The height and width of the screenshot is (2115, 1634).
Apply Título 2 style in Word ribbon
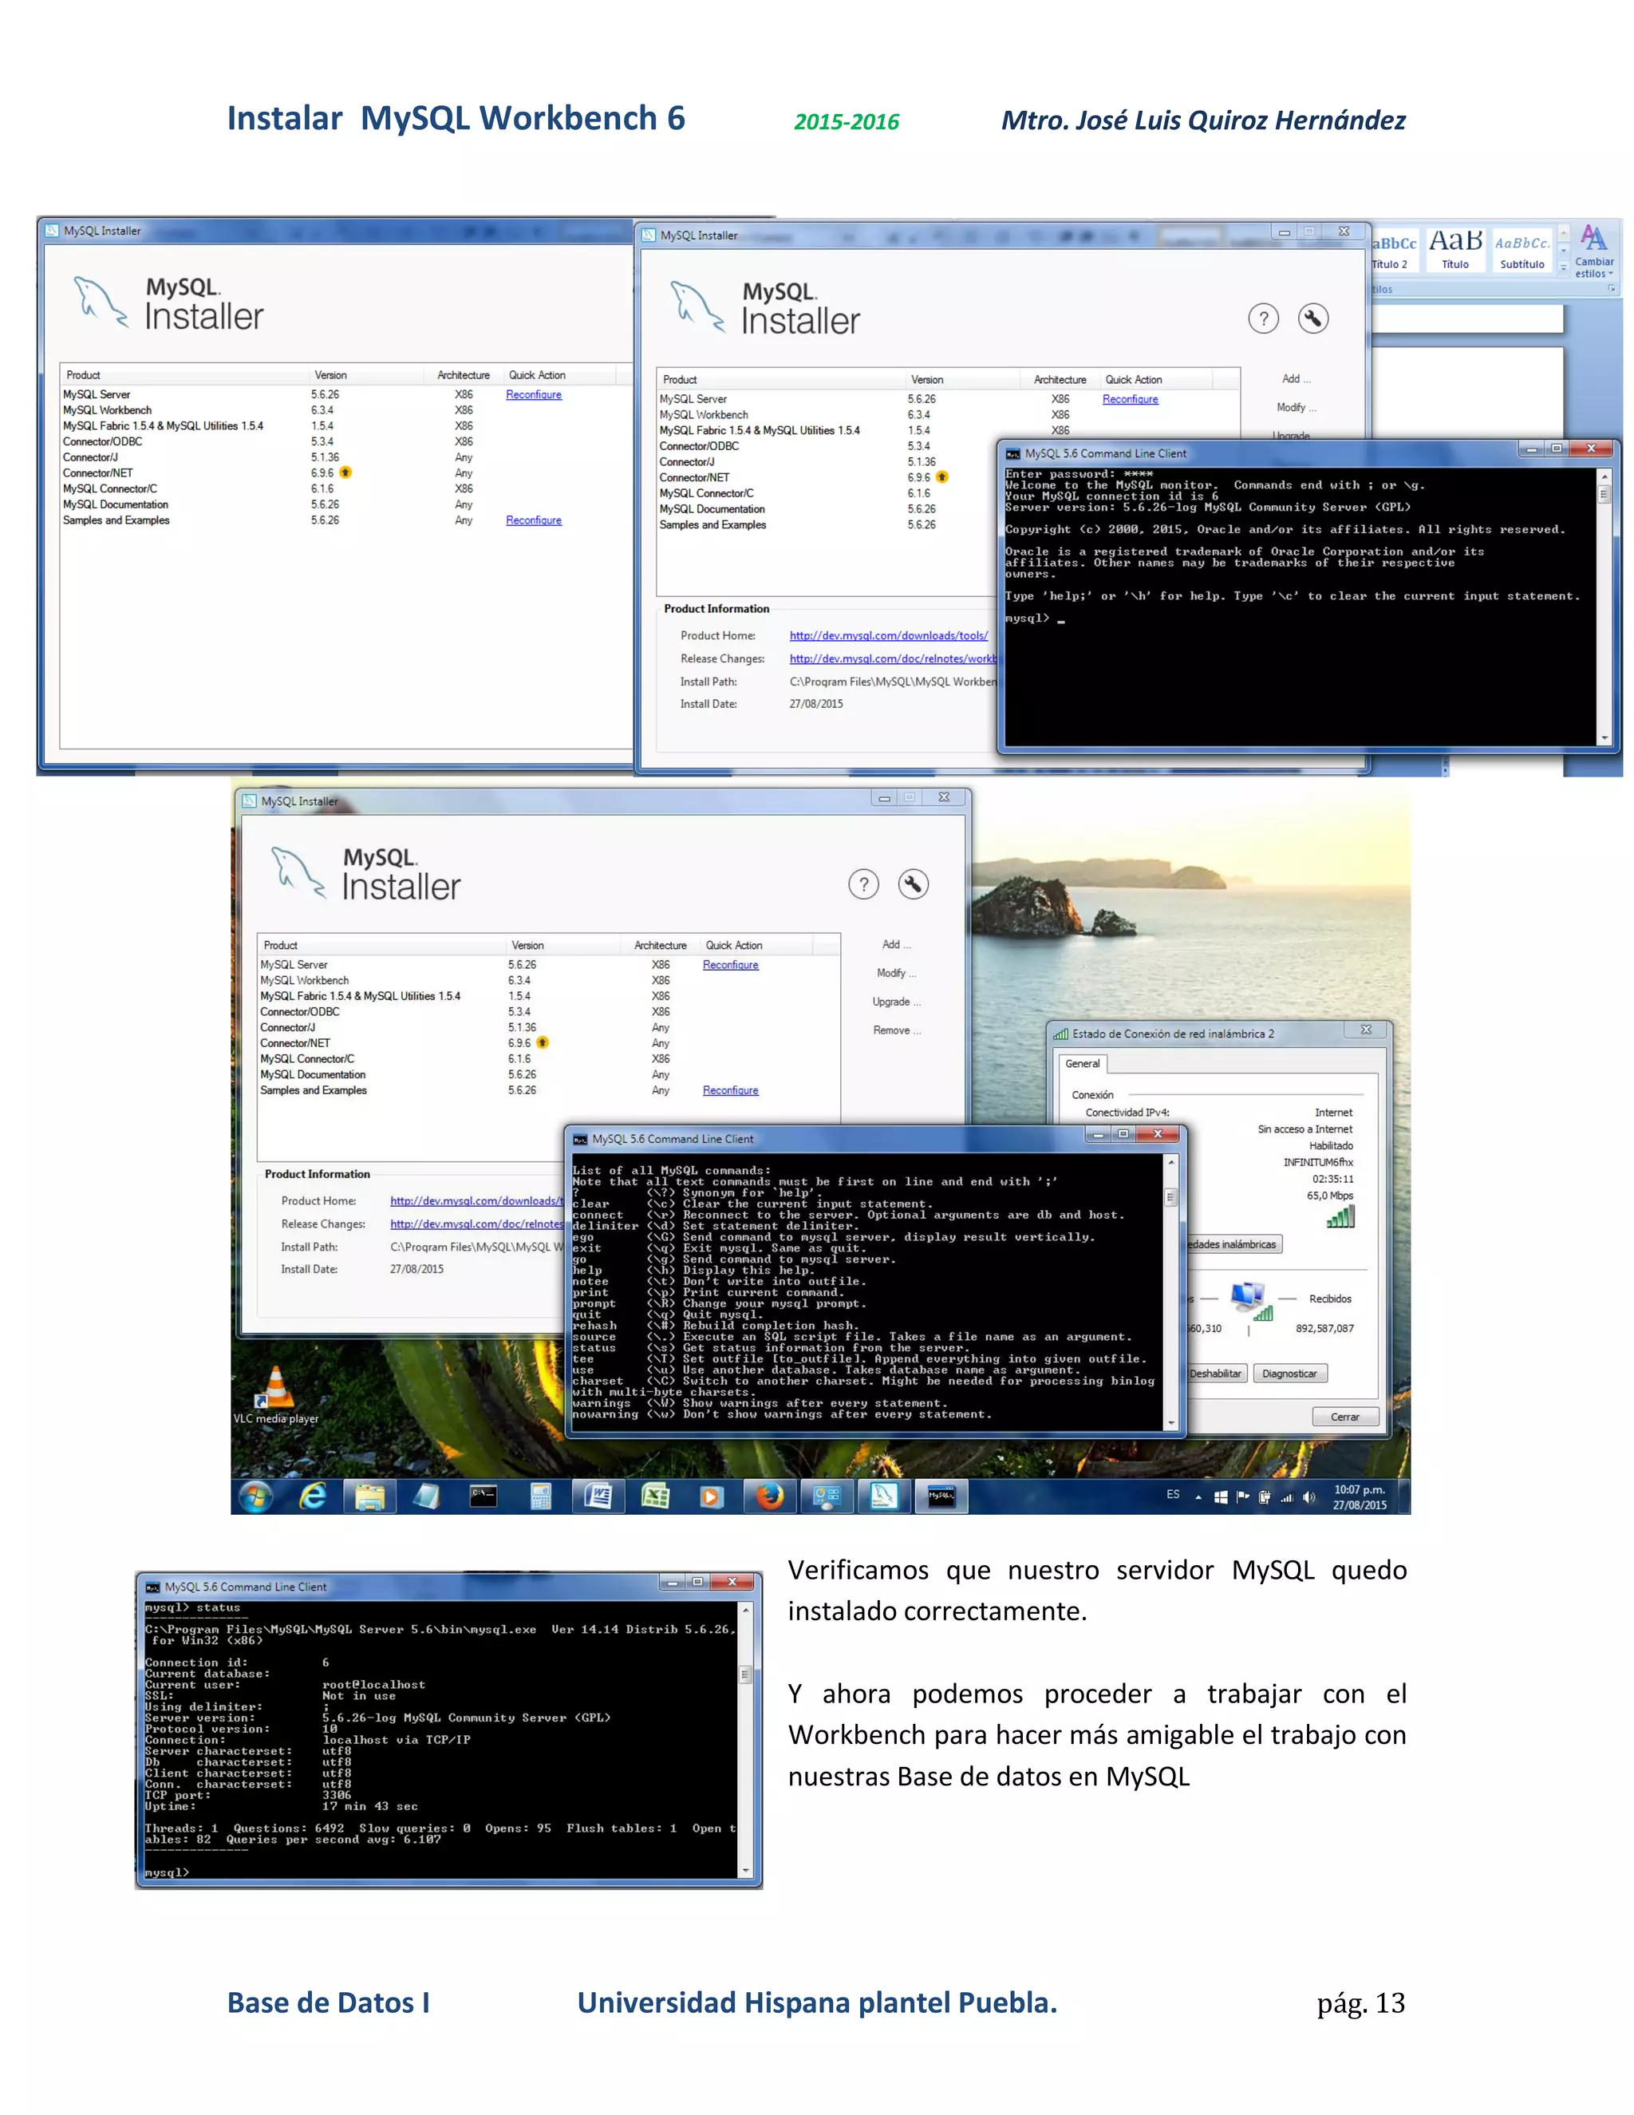coord(1395,251)
